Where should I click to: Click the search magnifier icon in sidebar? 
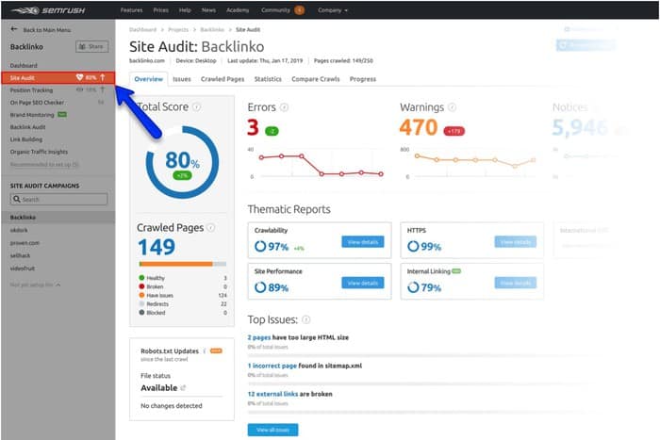tap(16, 199)
